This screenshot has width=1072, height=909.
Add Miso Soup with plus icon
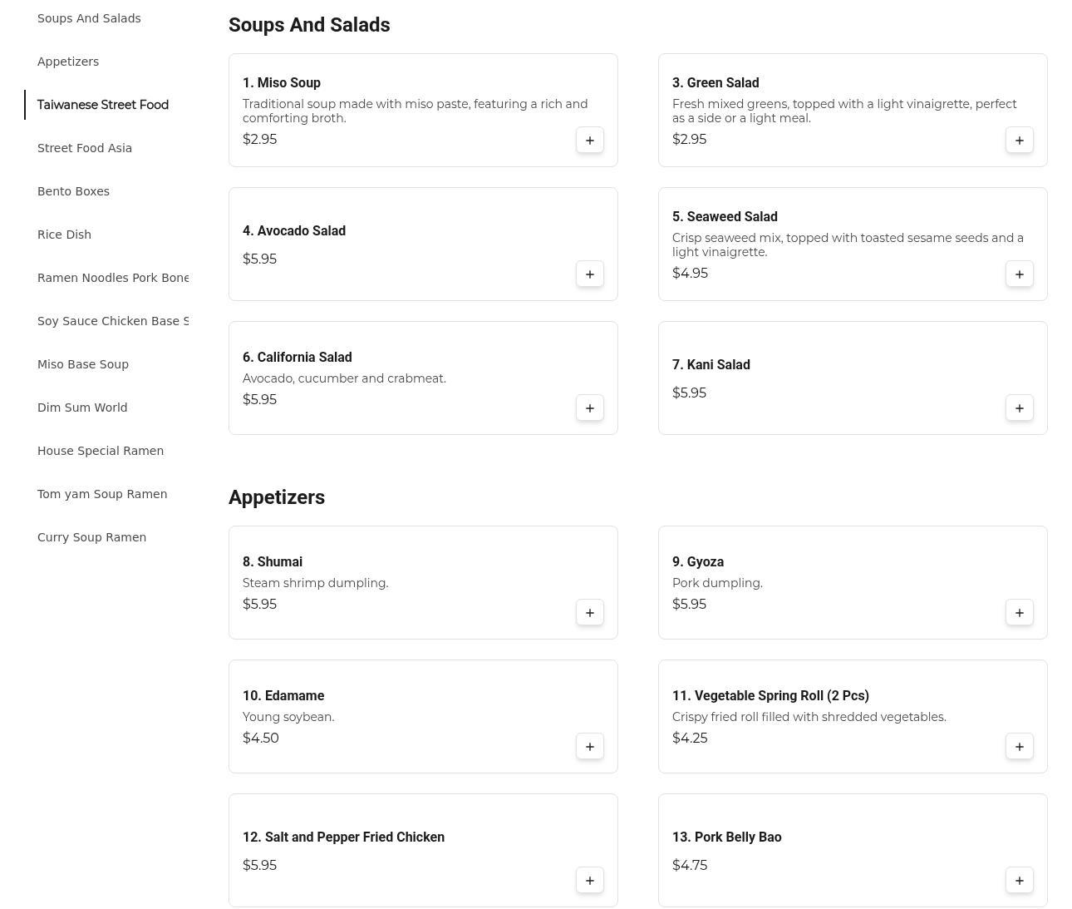point(589,141)
